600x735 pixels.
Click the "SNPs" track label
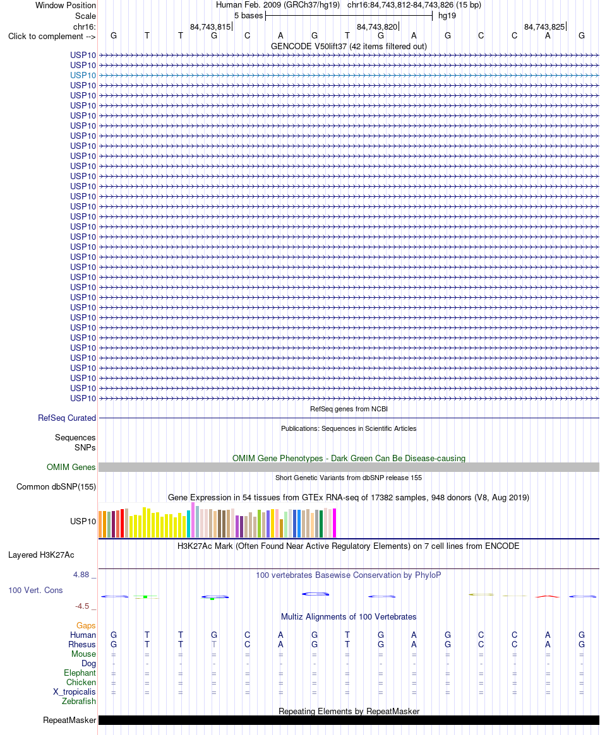(85, 448)
